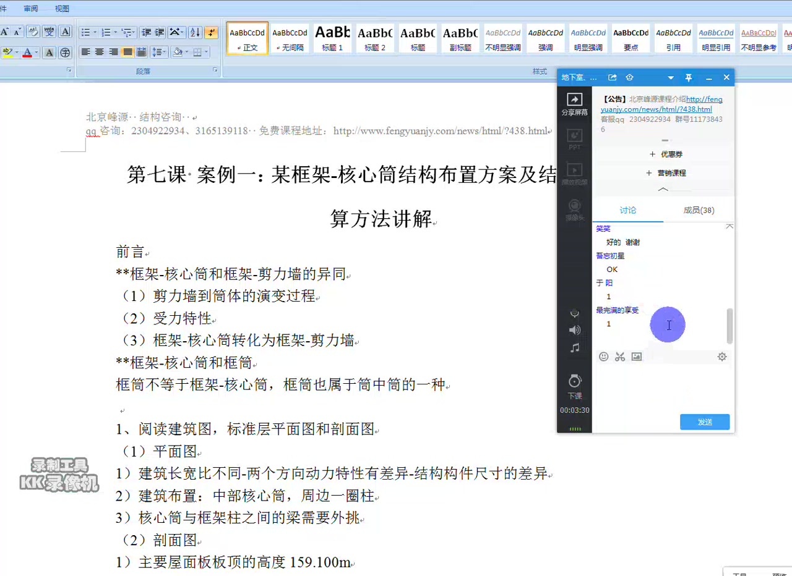
Task: Clear formatting with the eraser icon
Action: [x=33, y=32]
